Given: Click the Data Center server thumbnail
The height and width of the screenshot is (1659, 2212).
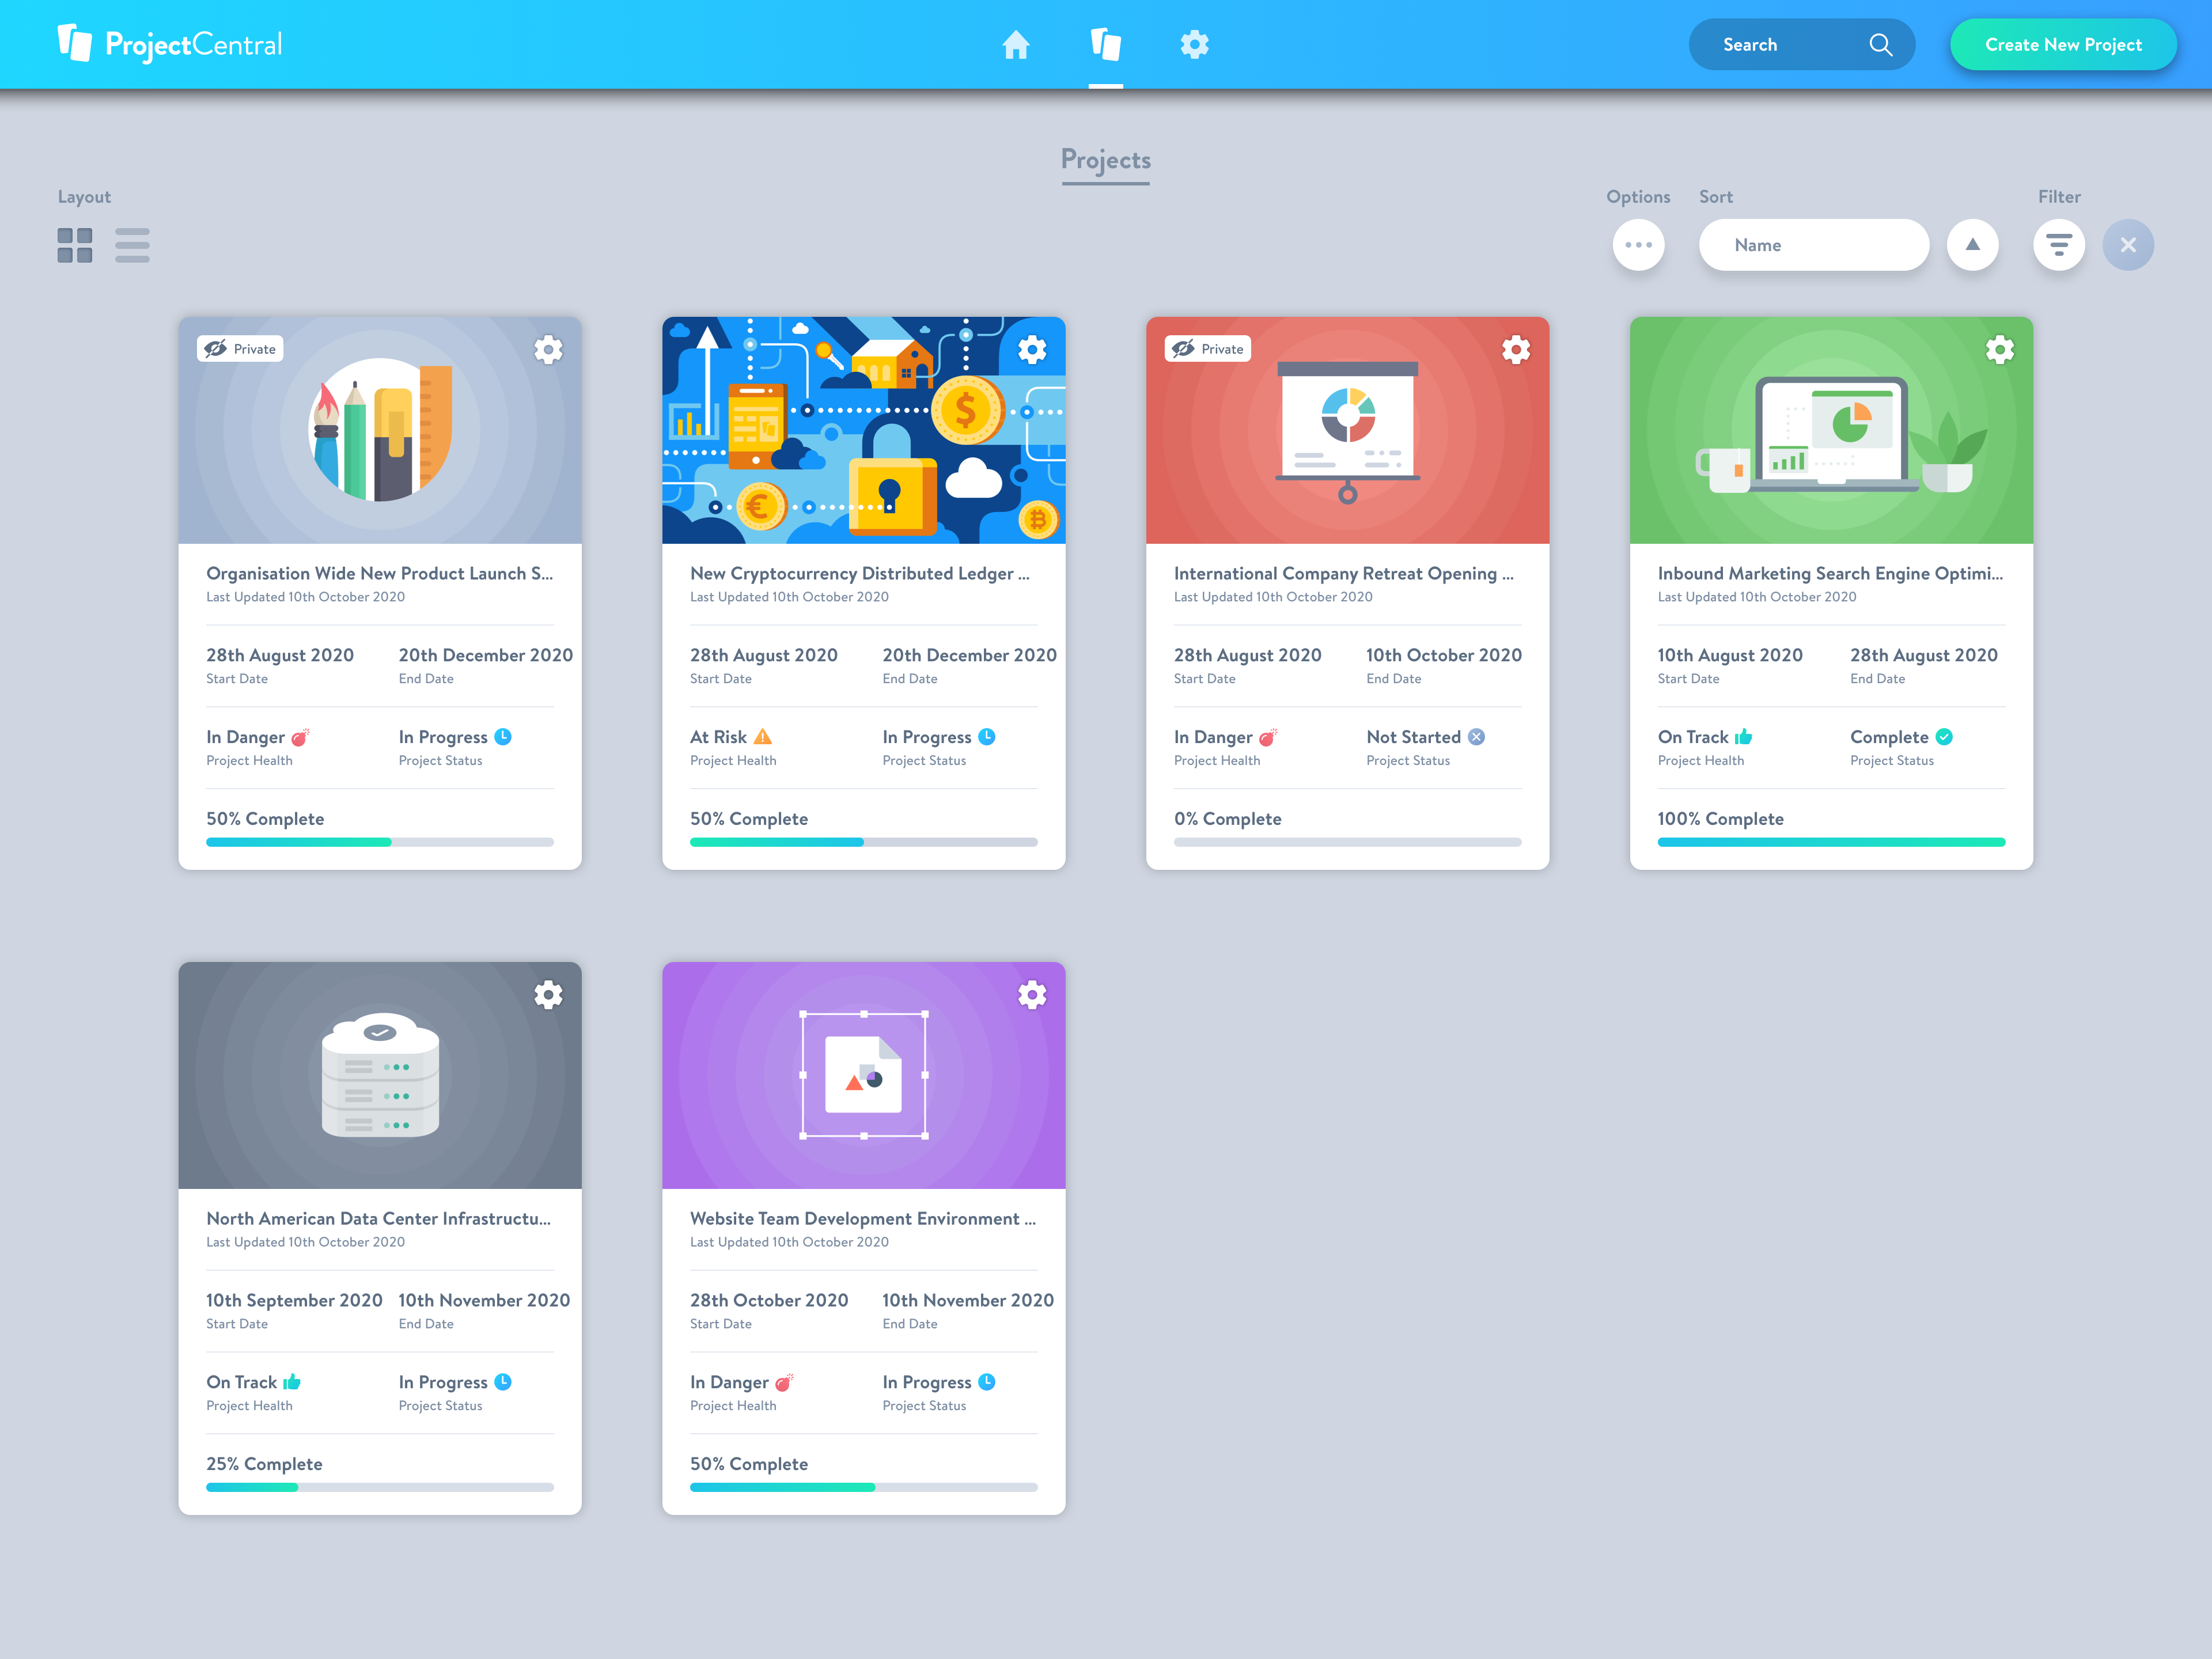Looking at the screenshot, I should 380,1075.
